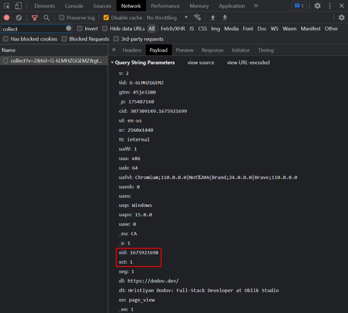The height and width of the screenshot is (313, 348).
Task: Stop recording network log
Action: [x=6, y=17]
